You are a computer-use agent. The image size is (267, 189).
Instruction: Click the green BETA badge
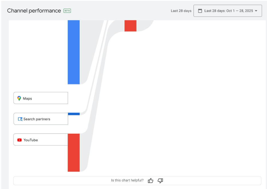[x=67, y=11]
